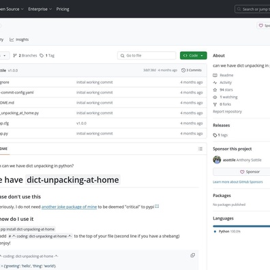Click the v1.0.0 latest commit message
This screenshot has width=270, height=270.
click(x=13, y=70)
